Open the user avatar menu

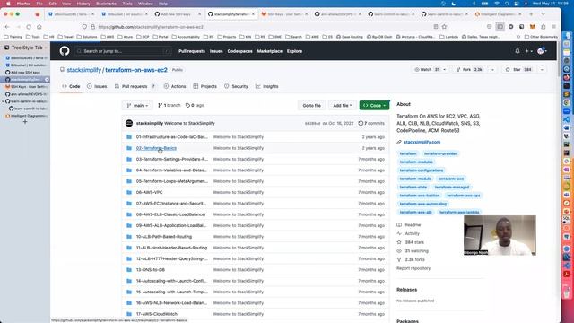(x=542, y=51)
